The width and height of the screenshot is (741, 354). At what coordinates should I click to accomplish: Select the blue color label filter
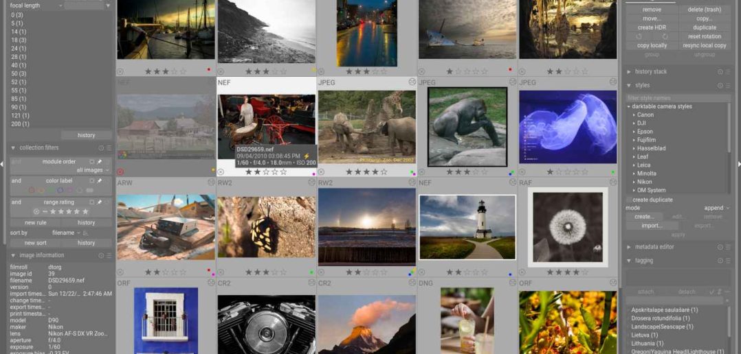(x=60, y=191)
